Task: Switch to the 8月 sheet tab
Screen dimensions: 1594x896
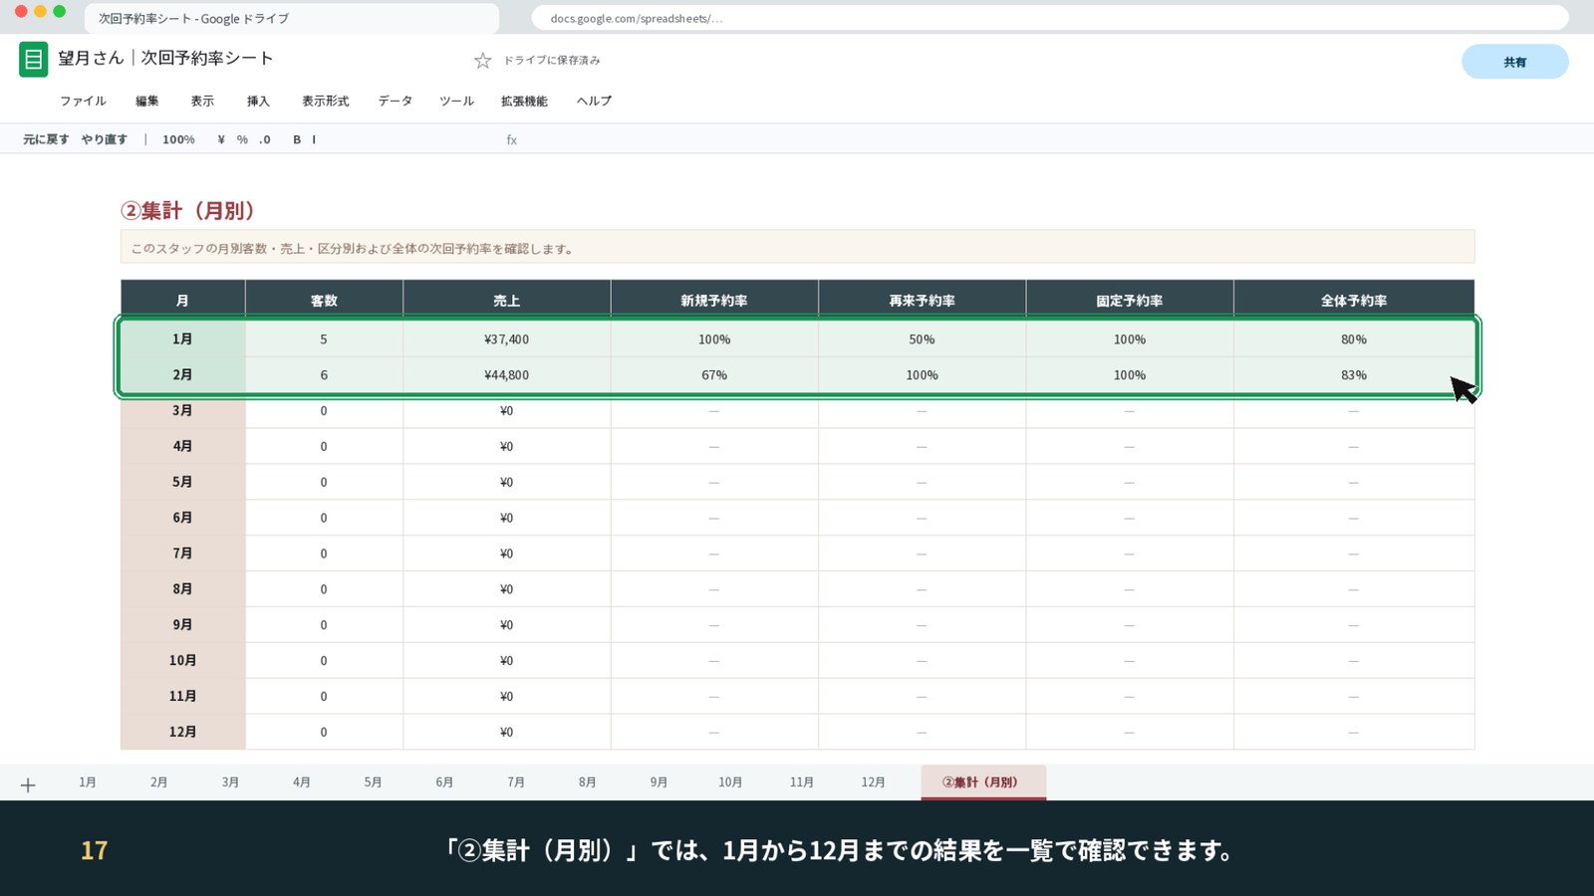Action: click(588, 783)
